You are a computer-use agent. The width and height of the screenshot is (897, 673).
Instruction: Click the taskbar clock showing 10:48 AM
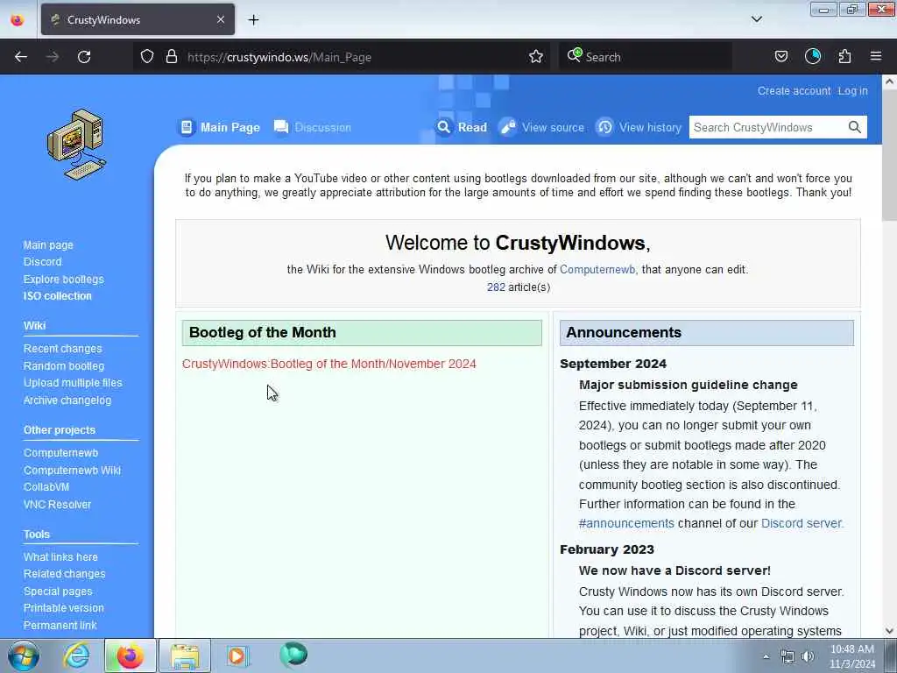(851, 656)
